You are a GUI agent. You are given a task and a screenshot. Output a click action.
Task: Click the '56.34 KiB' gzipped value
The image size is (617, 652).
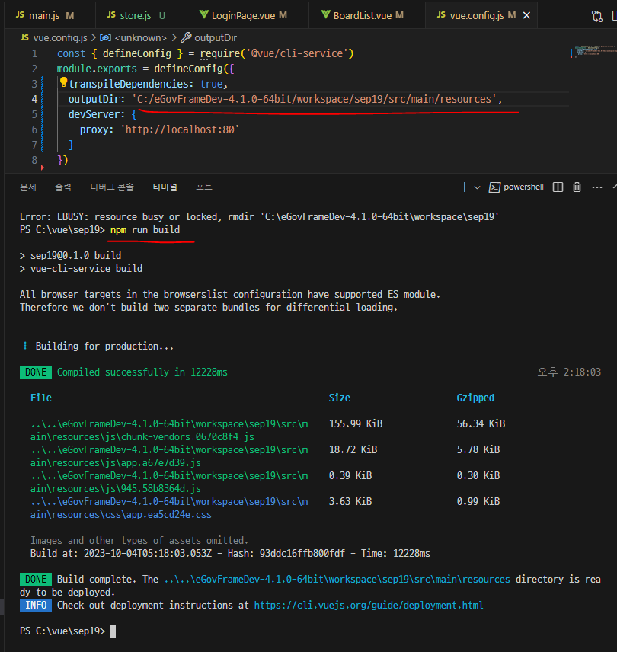(481, 423)
